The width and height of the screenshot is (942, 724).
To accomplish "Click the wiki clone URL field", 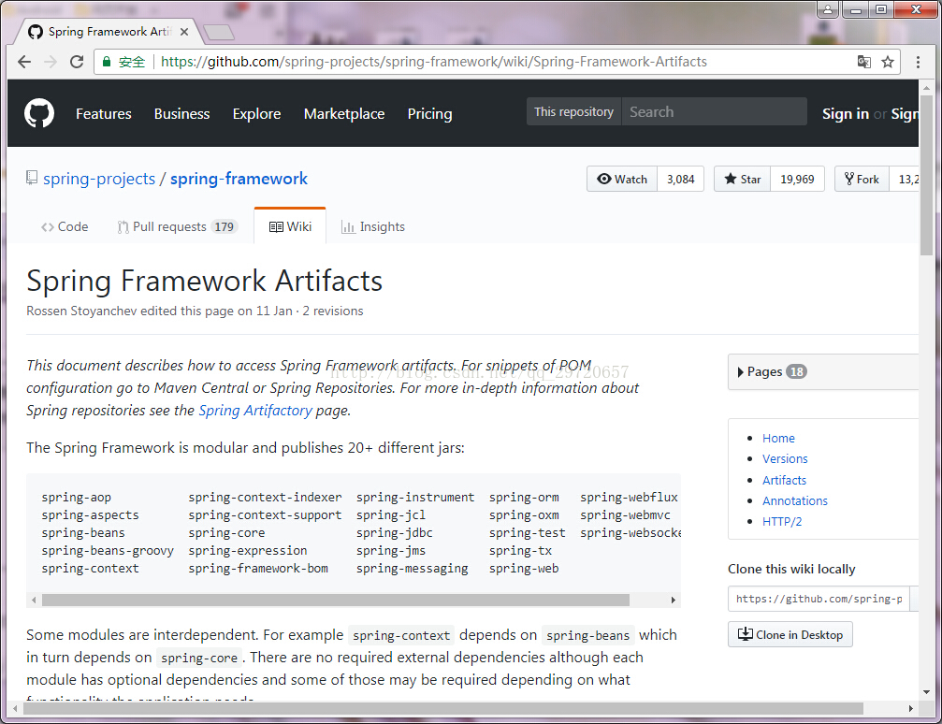I will 819,599.
